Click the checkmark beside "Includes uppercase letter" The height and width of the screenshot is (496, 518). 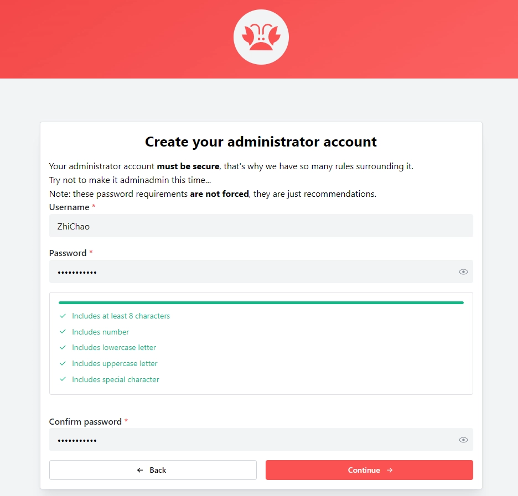tap(63, 364)
